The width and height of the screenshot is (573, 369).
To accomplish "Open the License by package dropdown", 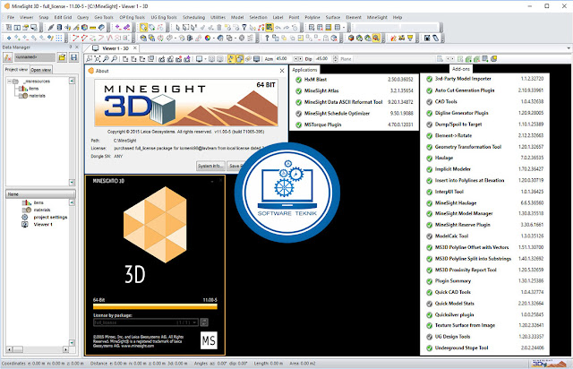I will click(195, 322).
